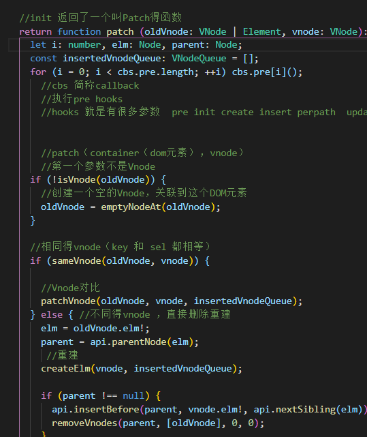Click 'parent !== null' condition
Viewport: 367px width, 437px height.
103,395
